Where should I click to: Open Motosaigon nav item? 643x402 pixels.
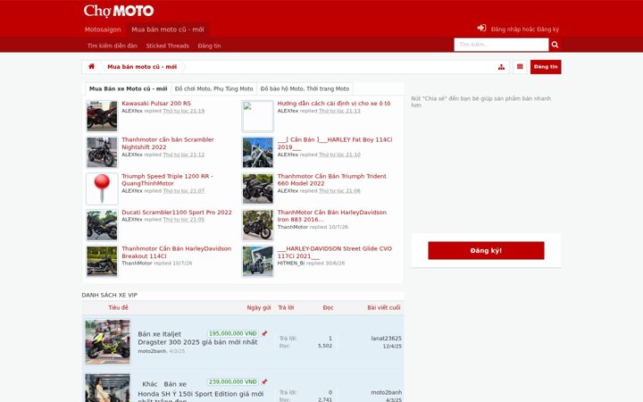click(103, 29)
